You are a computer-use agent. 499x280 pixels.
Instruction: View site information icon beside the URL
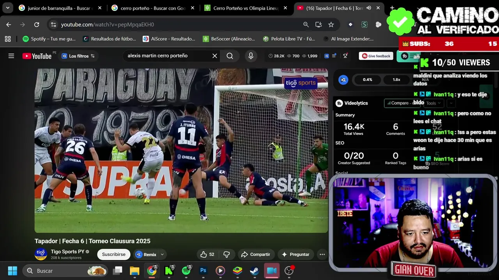pyautogui.click(x=53, y=24)
